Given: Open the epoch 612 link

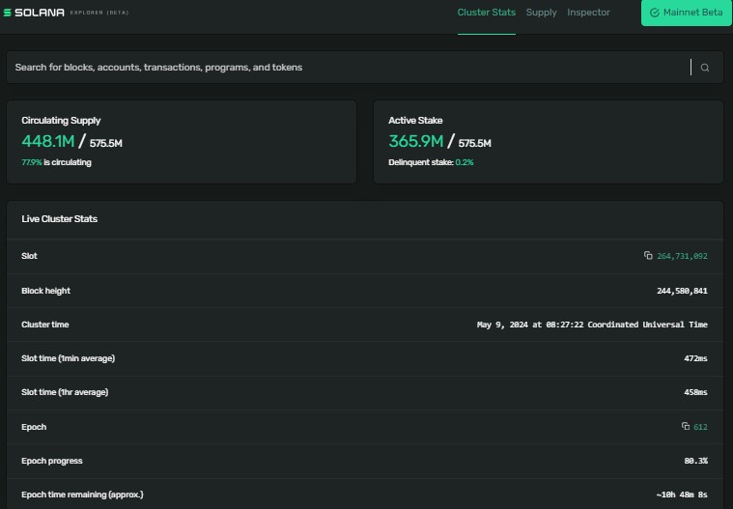Looking at the screenshot, I should tap(700, 426).
